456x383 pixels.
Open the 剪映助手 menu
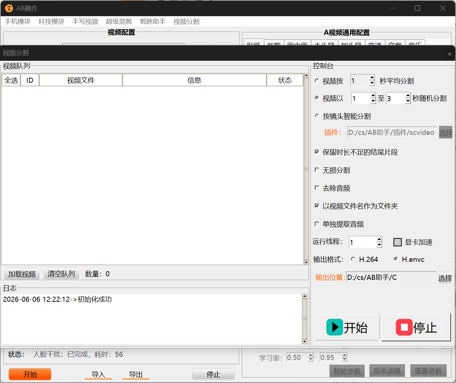(x=153, y=22)
